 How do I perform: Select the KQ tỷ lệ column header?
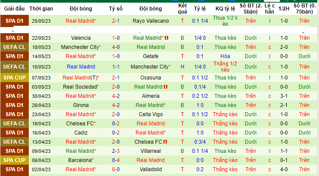pyautogui.click(x=225, y=9)
